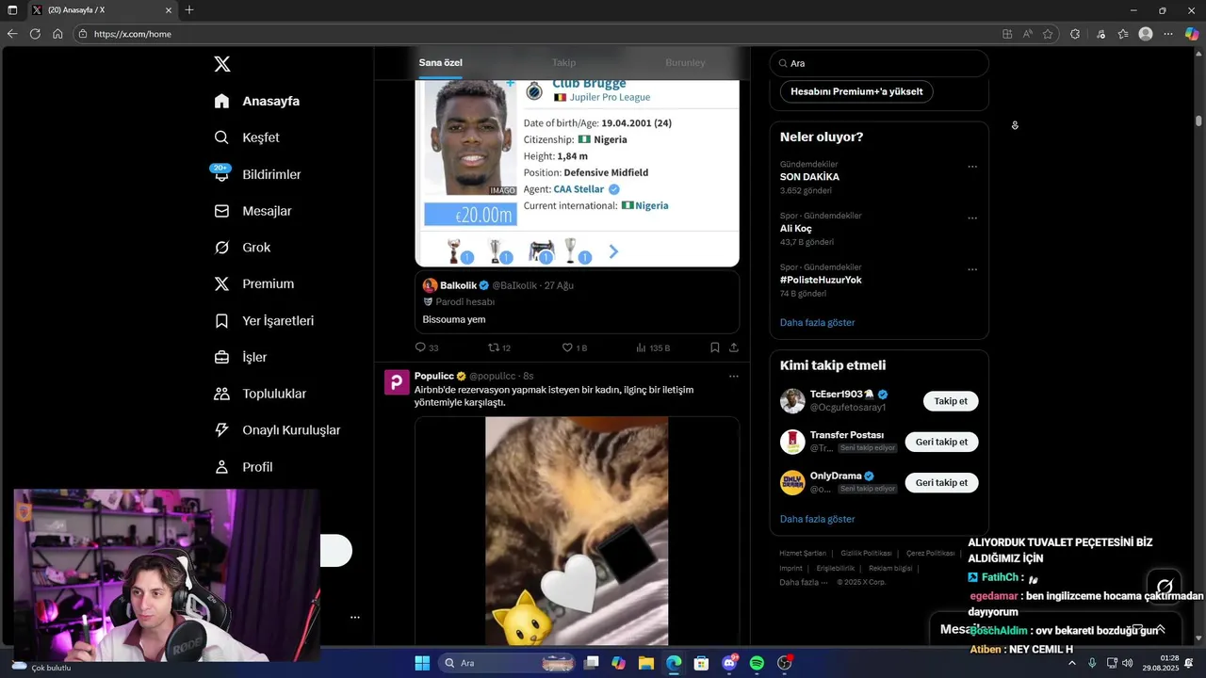Open the X logo home link
Screen dimensions: 1206x678
(x=222, y=64)
